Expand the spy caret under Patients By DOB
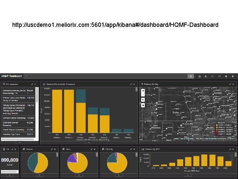This screenshot has height=179, width=238. [188, 175]
